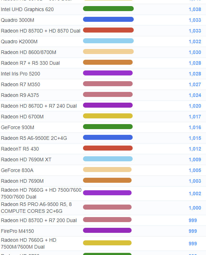Select the Radeon R9 A375 entry

pyautogui.click(x=20, y=95)
